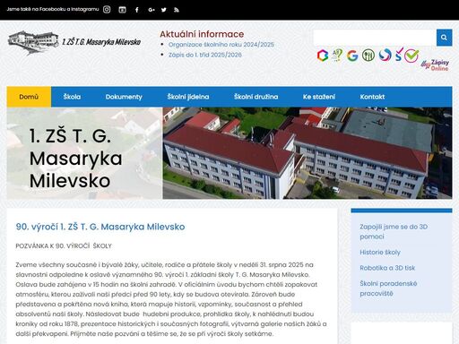Open the YouTube icon in top bar
The height and width of the screenshot is (344, 459).
tap(122, 10)
